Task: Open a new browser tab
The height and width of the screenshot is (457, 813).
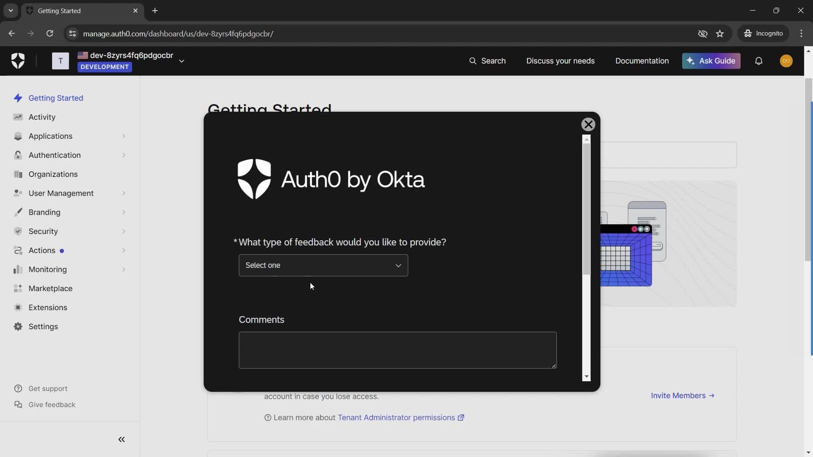Action: pos(155,11)
